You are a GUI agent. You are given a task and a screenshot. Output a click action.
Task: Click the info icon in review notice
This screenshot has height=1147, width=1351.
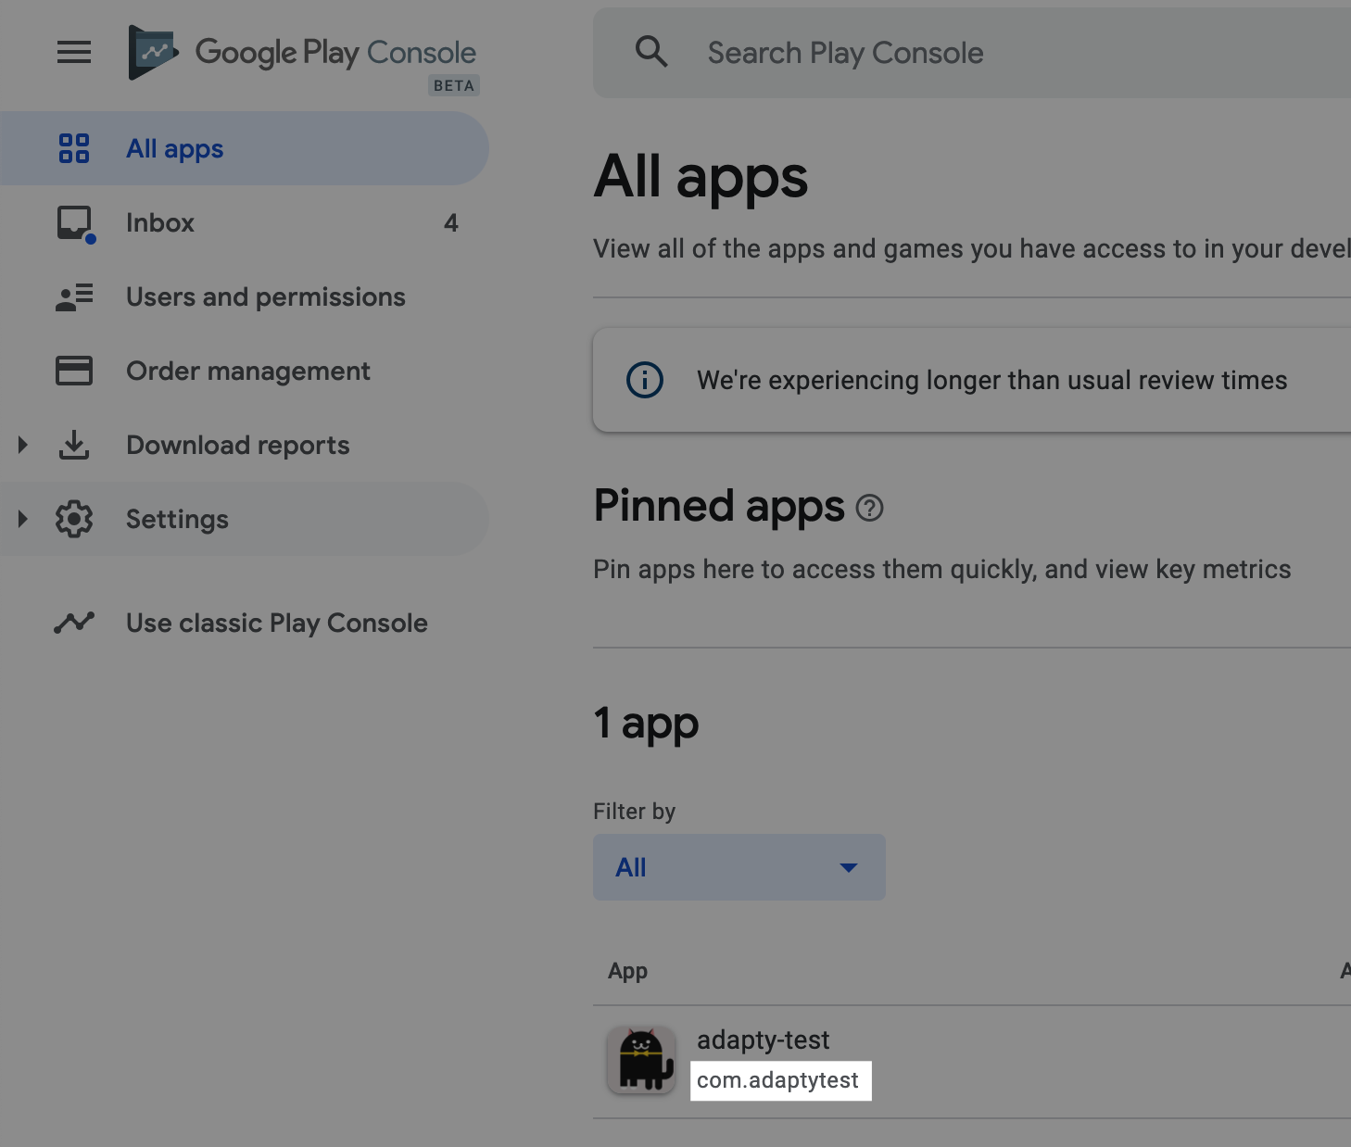click(645, 380)
